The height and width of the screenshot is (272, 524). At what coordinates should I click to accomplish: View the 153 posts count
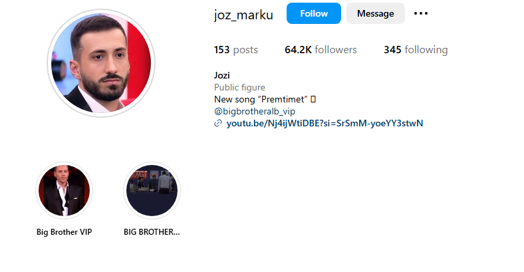(236, 50)
